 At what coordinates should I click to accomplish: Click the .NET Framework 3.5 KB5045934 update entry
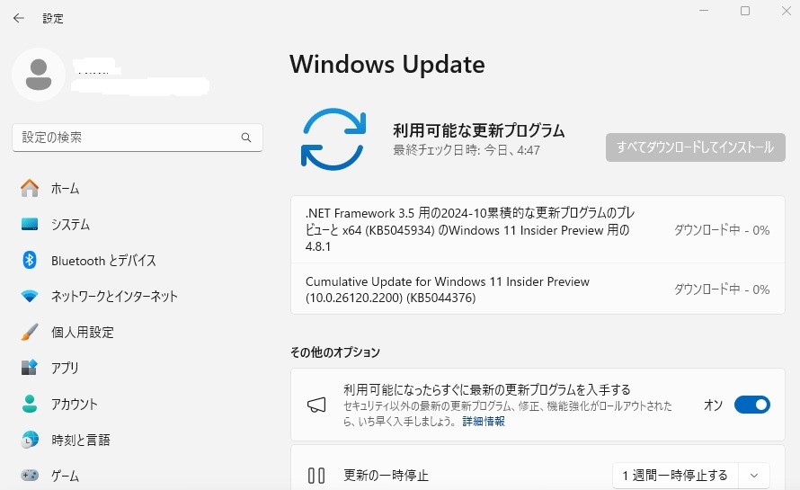(538, 229)
